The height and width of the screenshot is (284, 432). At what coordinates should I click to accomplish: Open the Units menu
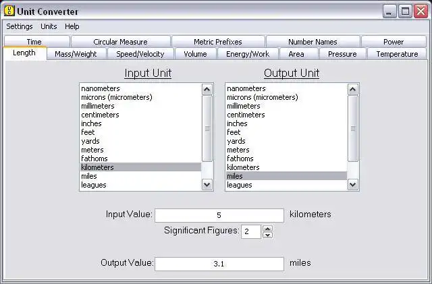click(x=49, y=26)
